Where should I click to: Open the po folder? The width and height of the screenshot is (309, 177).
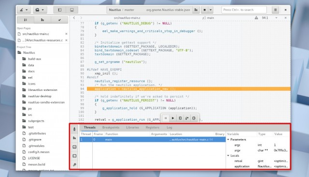coord(29,109)
